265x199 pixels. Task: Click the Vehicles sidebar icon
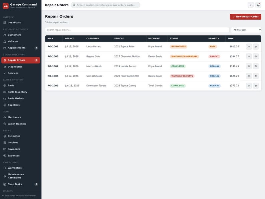[5, 41]
